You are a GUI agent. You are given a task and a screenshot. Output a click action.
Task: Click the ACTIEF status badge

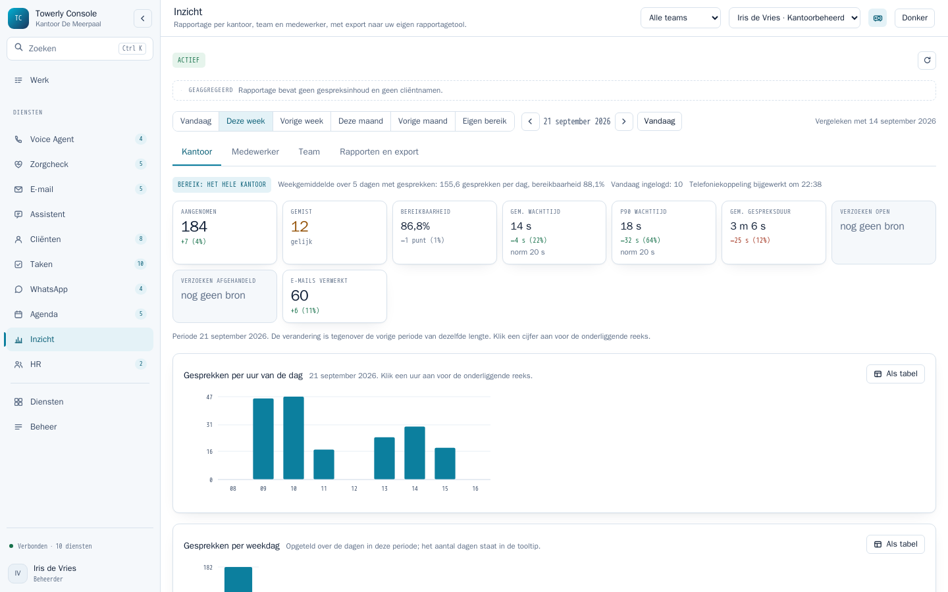[x=189, y=61]
